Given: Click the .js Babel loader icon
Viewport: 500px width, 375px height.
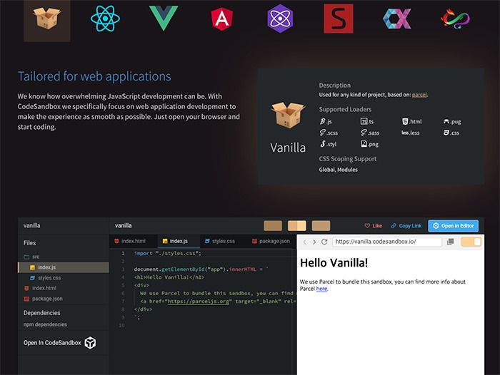Looking at the screenshot, I should point(322,121).
